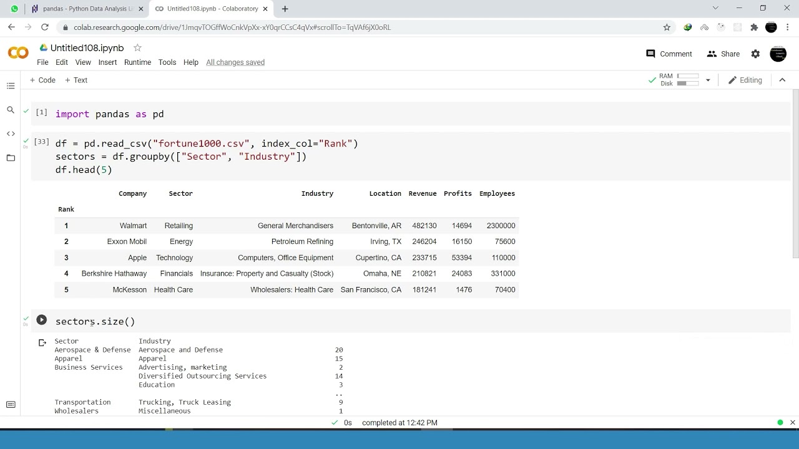
Task: Open the View menu
Action: point(83,62)
